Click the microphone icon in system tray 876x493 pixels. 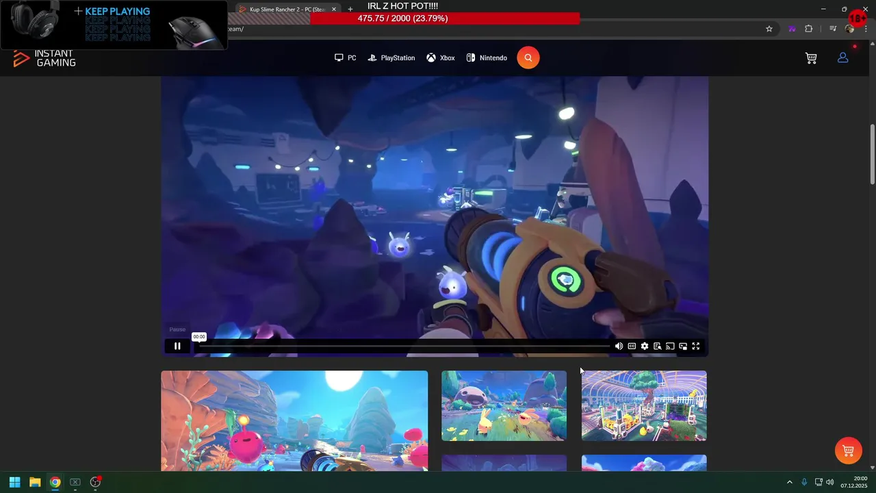pyautogui.click(x=804, y=482)
